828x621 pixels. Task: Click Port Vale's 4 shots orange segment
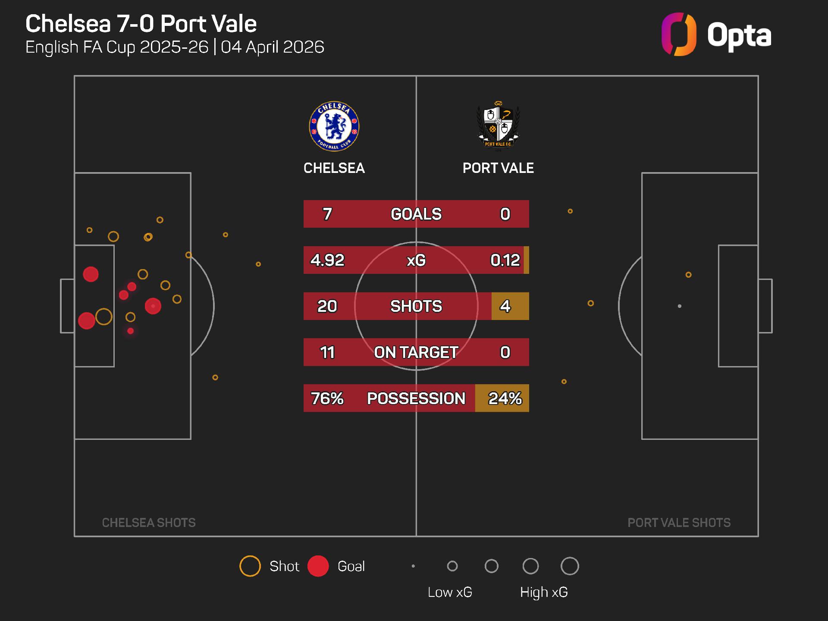[510, 306]
